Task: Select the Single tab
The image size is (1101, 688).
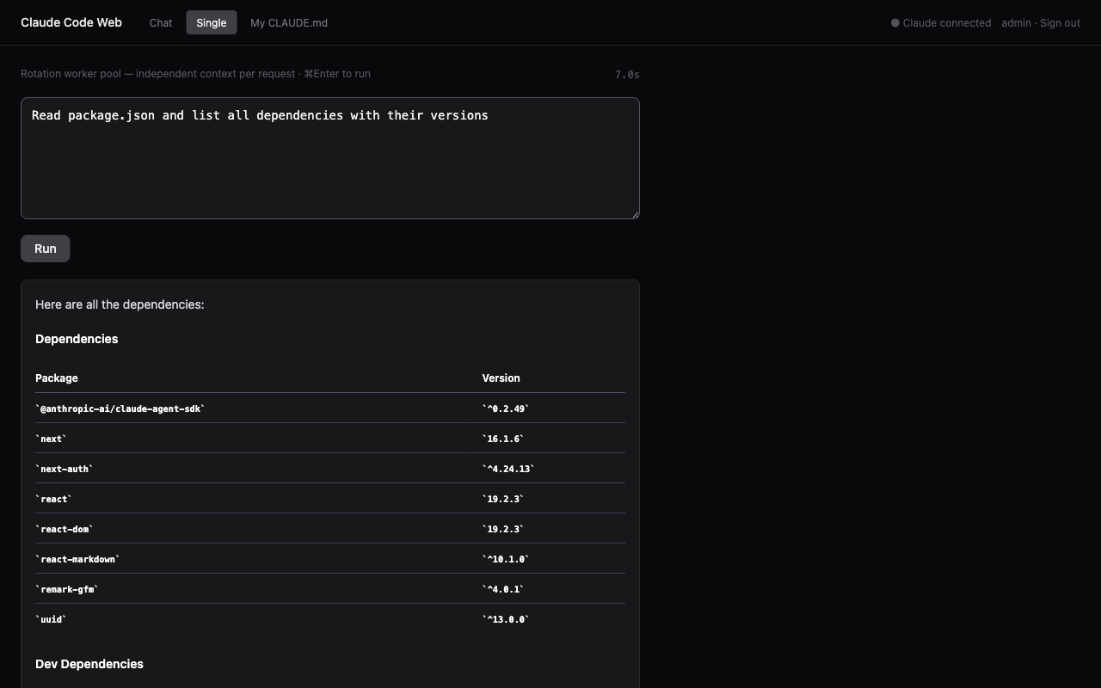Action: click(x=212, y=22)
